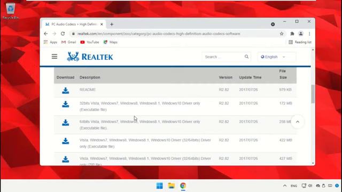This screenshot has height=192, width=342.
Task: Open the English language dropdown
Action: (276, 57)
